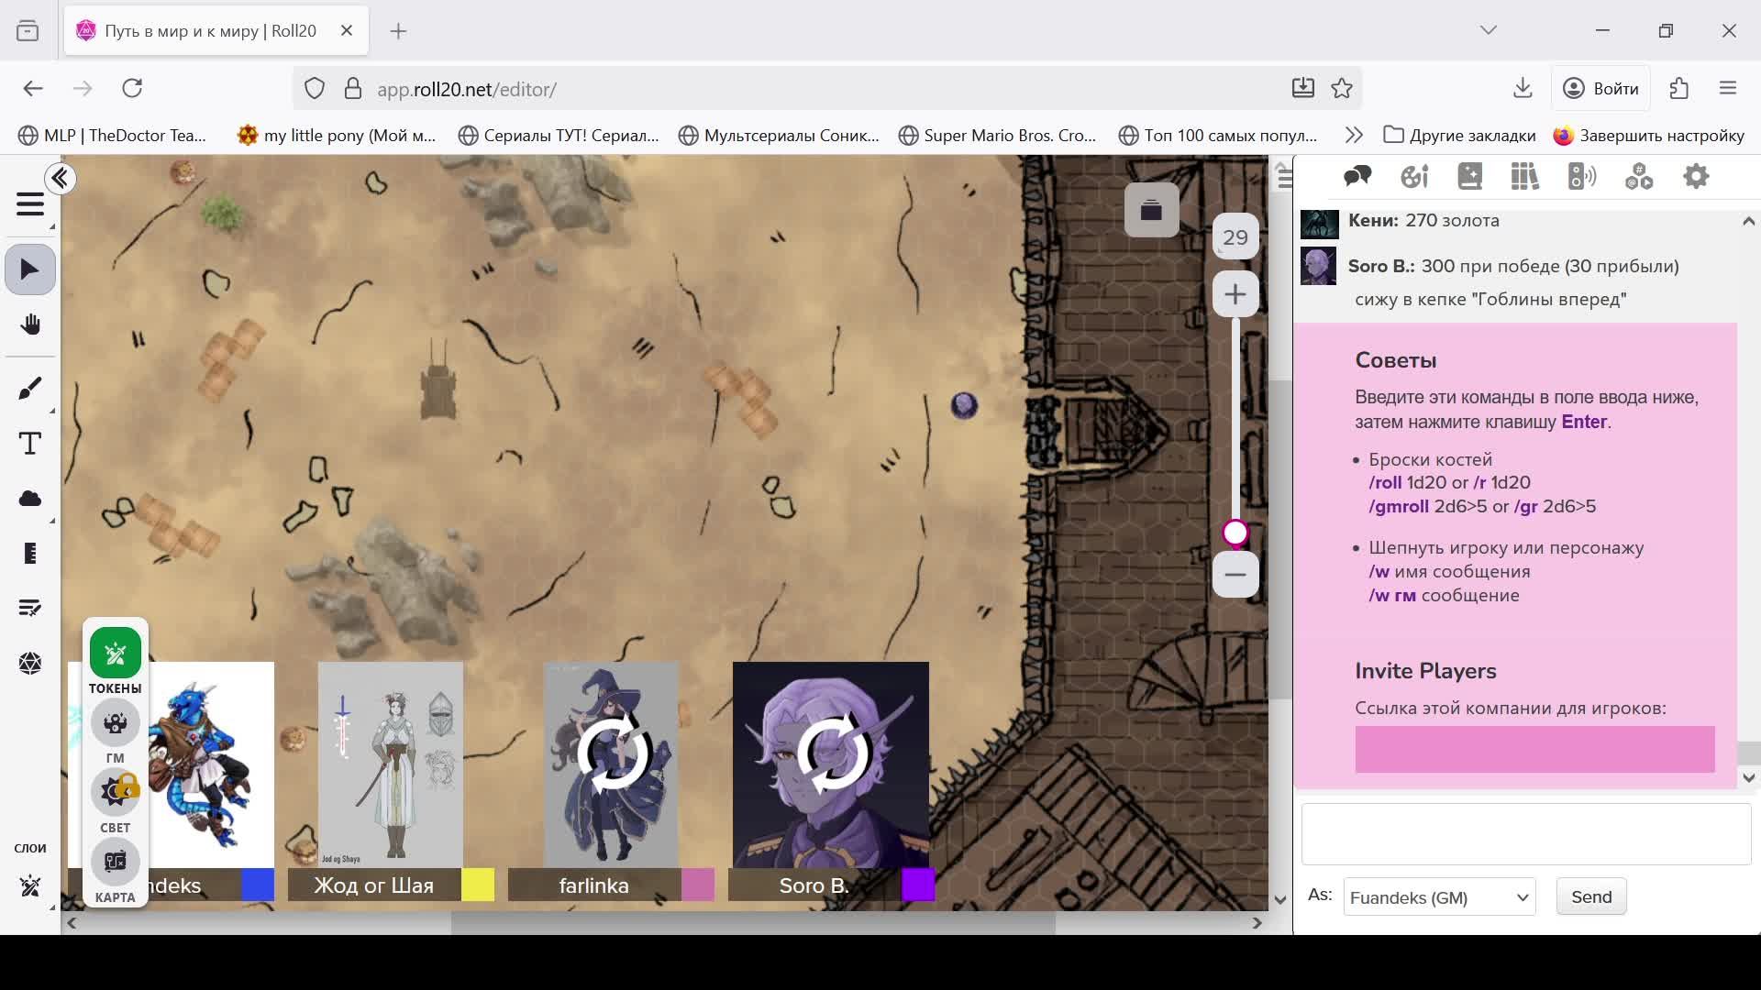Select the Text tool

coord(30,444)
